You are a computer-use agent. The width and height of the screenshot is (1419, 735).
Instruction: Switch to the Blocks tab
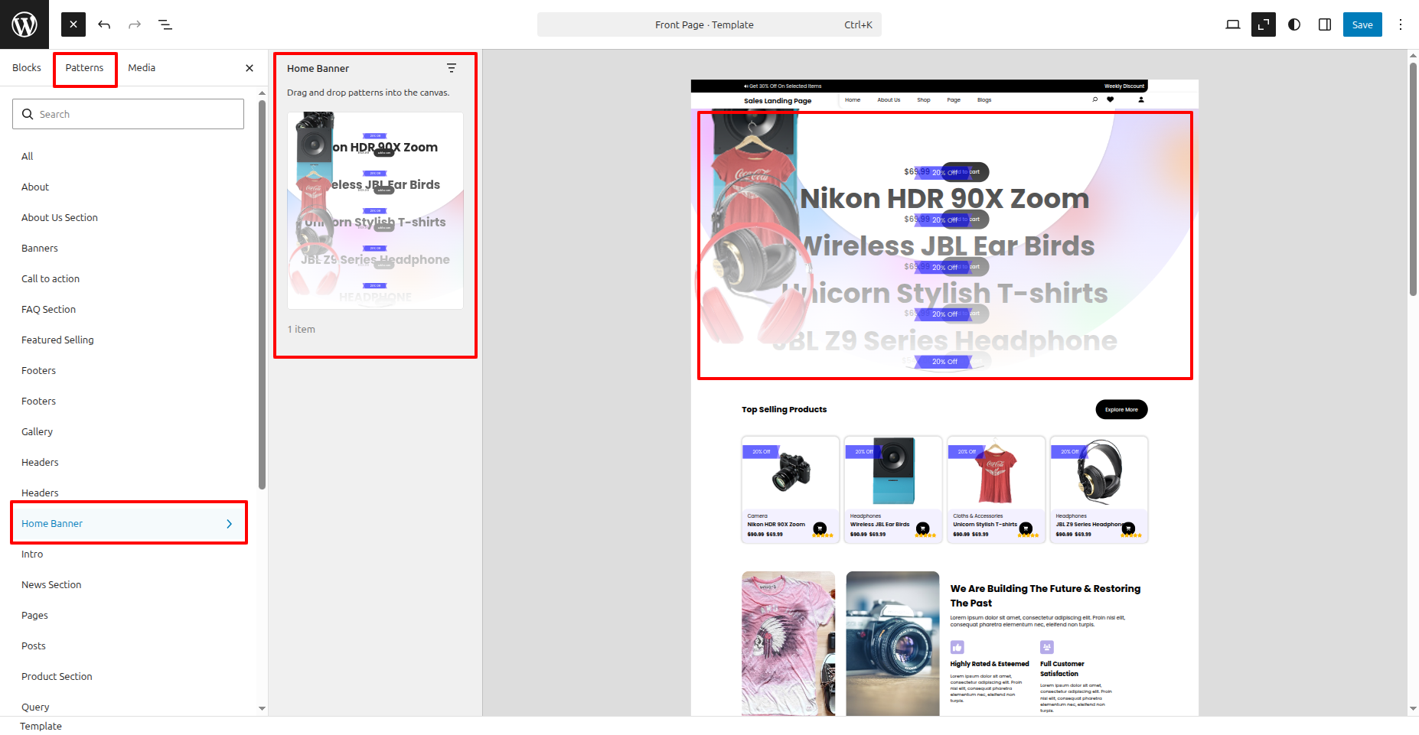click(x=27, y=68)
